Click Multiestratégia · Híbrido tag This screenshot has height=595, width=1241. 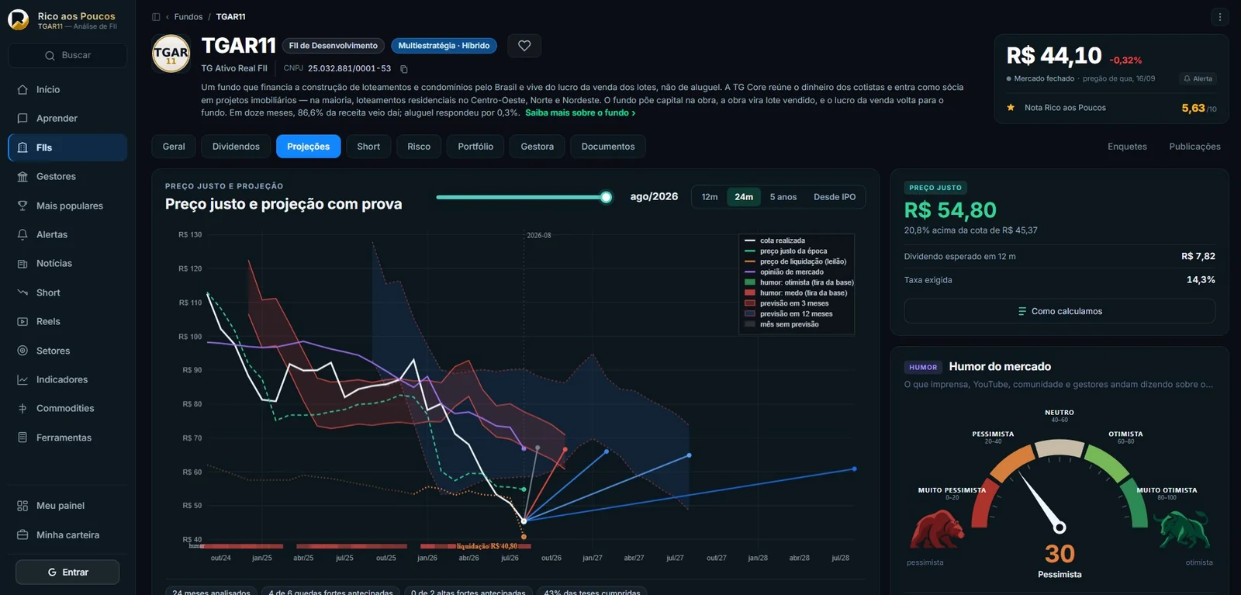click(444, 46)
